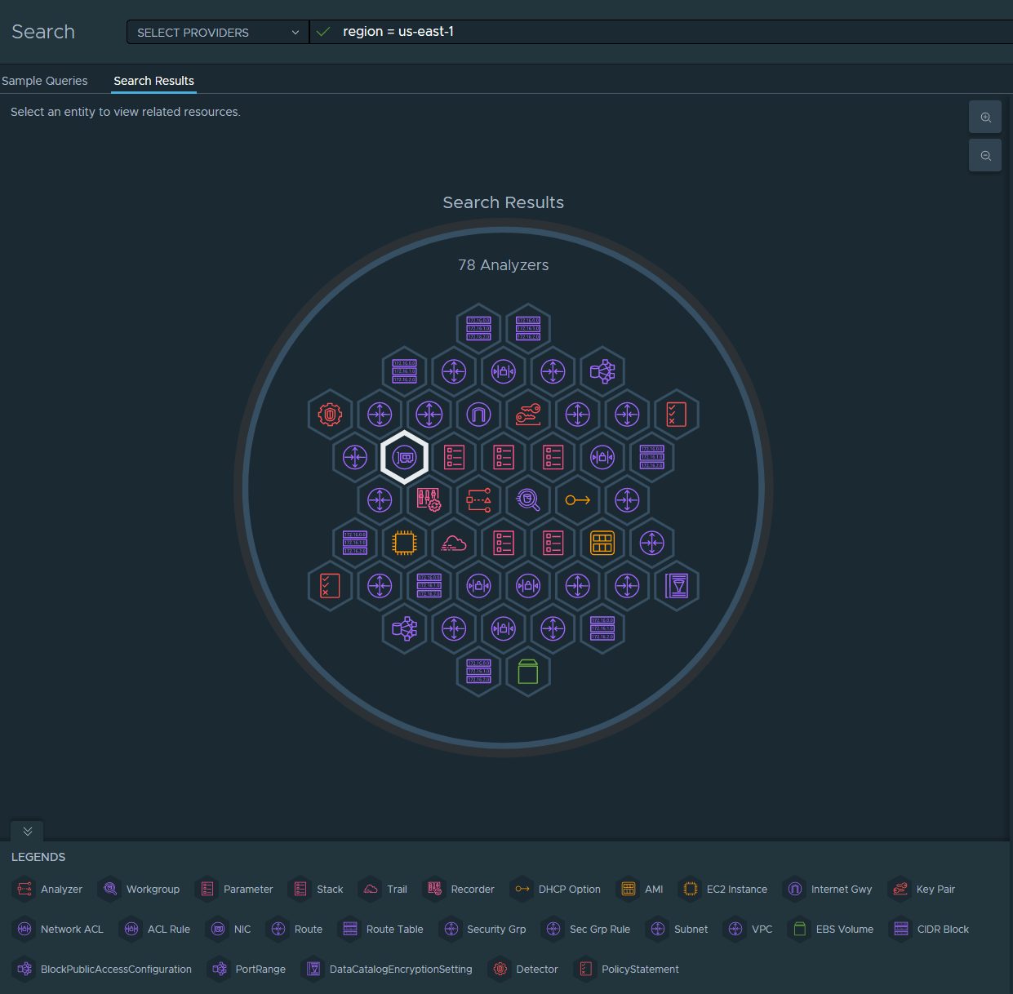Switch to the Sample Queries tab
The image size is (1013, 994).
[x=45, y=81]
